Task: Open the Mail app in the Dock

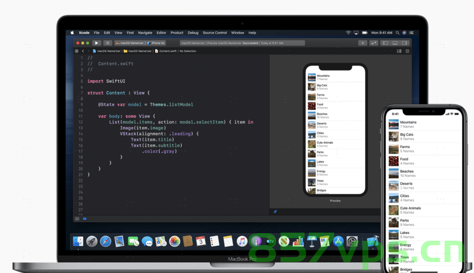Action: pos(119,241)
